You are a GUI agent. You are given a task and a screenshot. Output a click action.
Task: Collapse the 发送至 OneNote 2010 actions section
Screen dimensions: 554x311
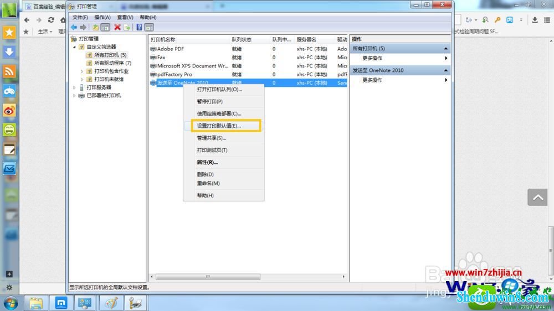click(x=446, y=70)
